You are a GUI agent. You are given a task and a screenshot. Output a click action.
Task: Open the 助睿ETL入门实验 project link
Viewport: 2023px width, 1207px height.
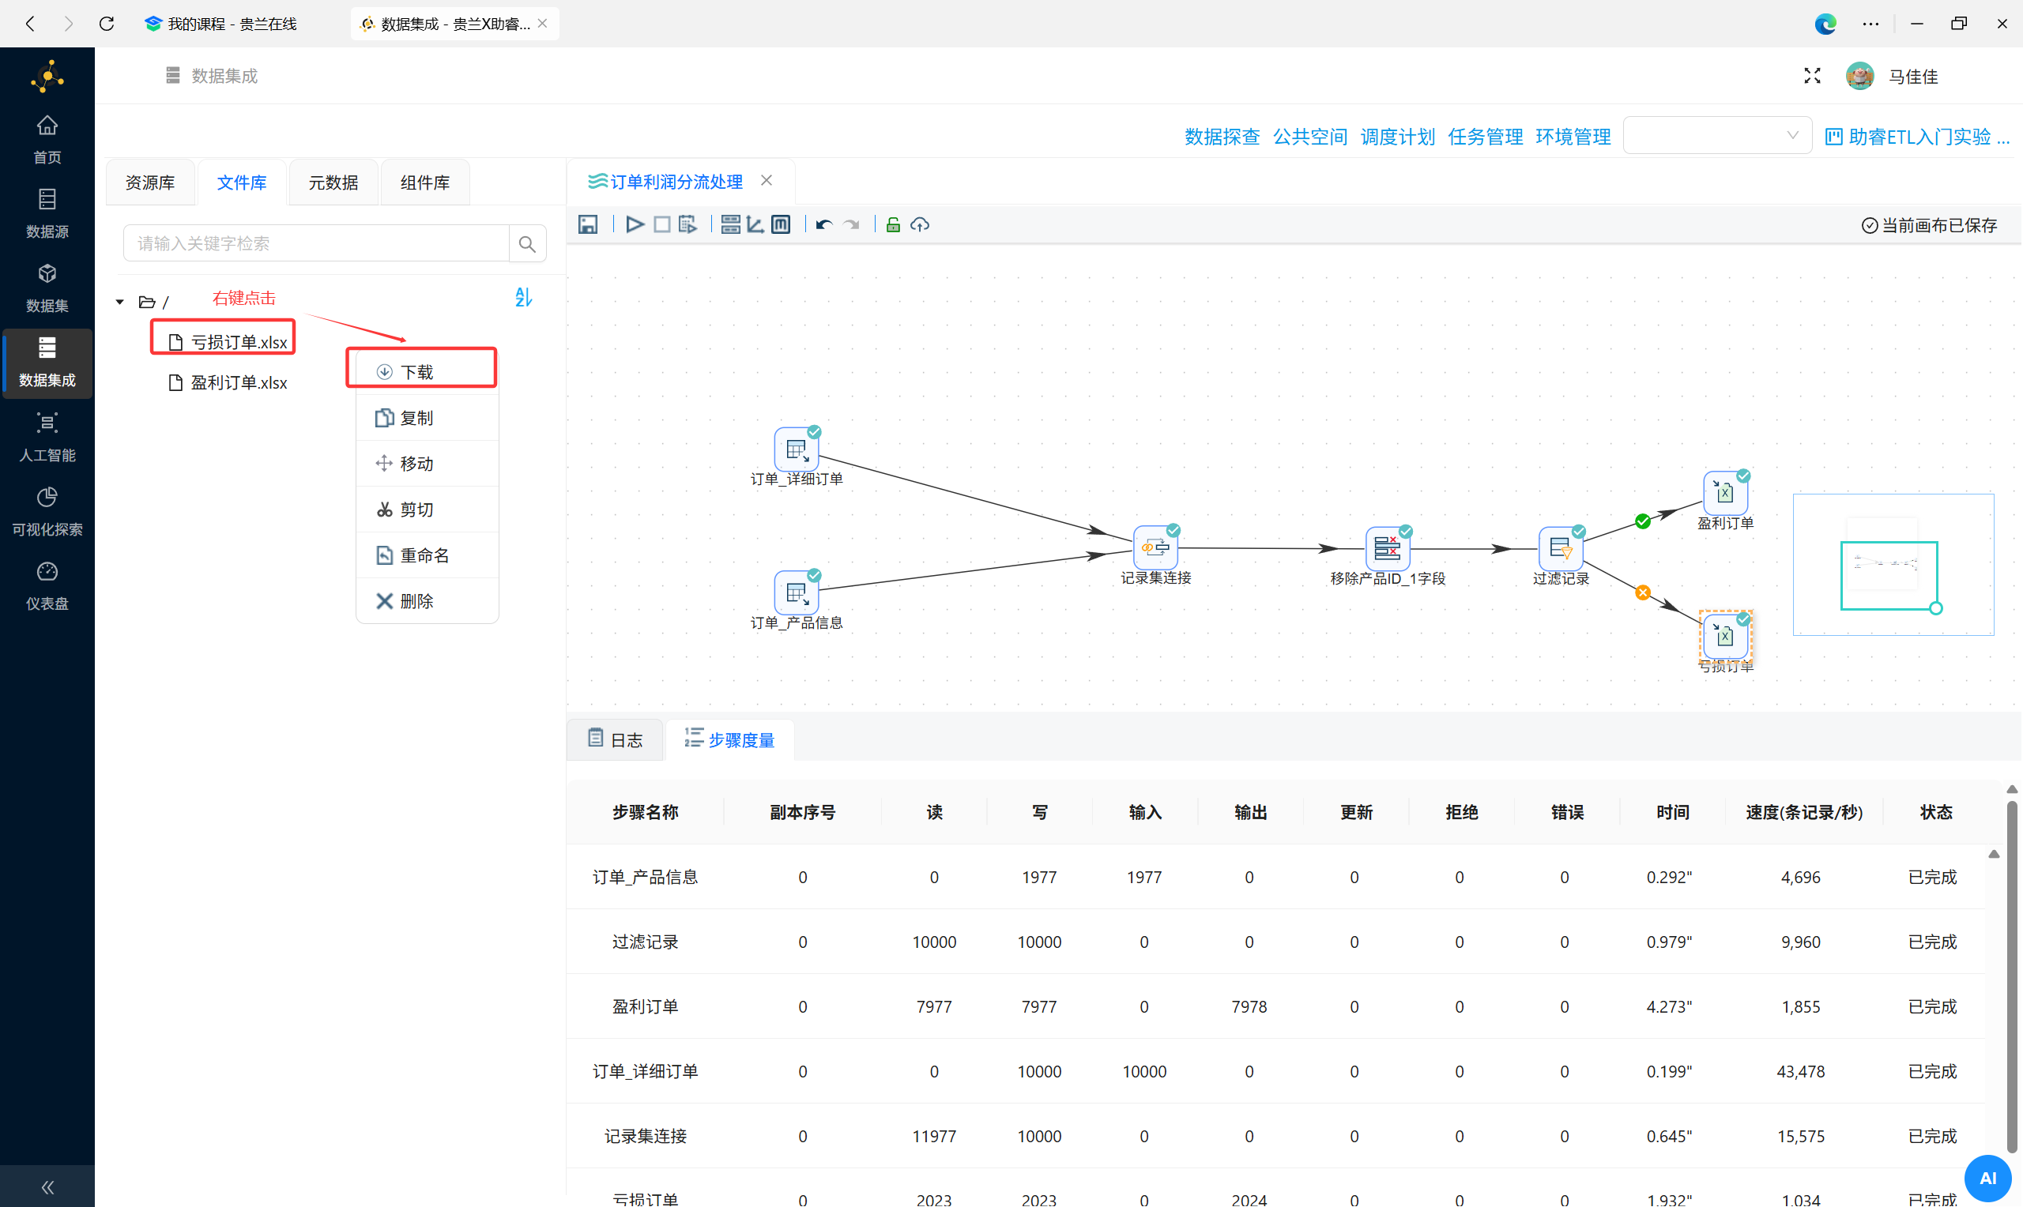[1917, 137]
